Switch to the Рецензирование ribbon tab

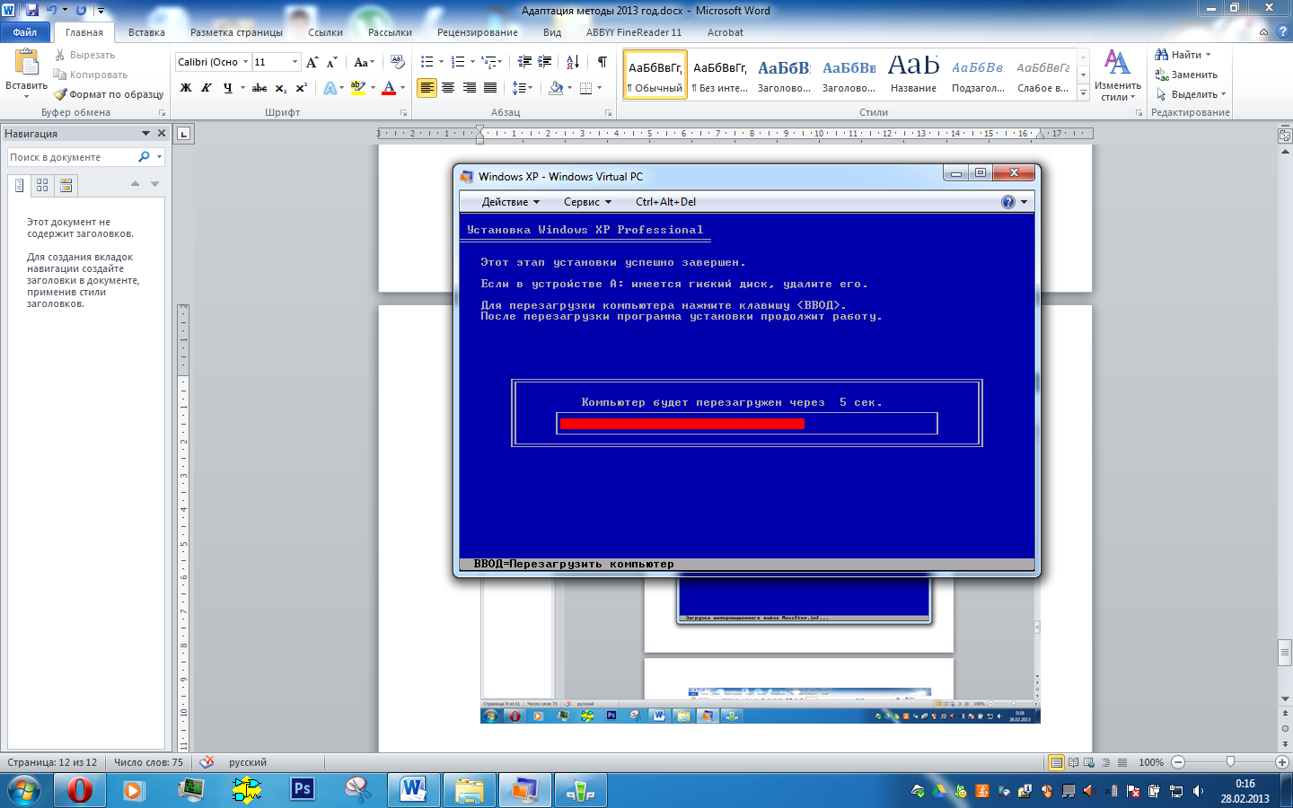click(x=477, y=32)
